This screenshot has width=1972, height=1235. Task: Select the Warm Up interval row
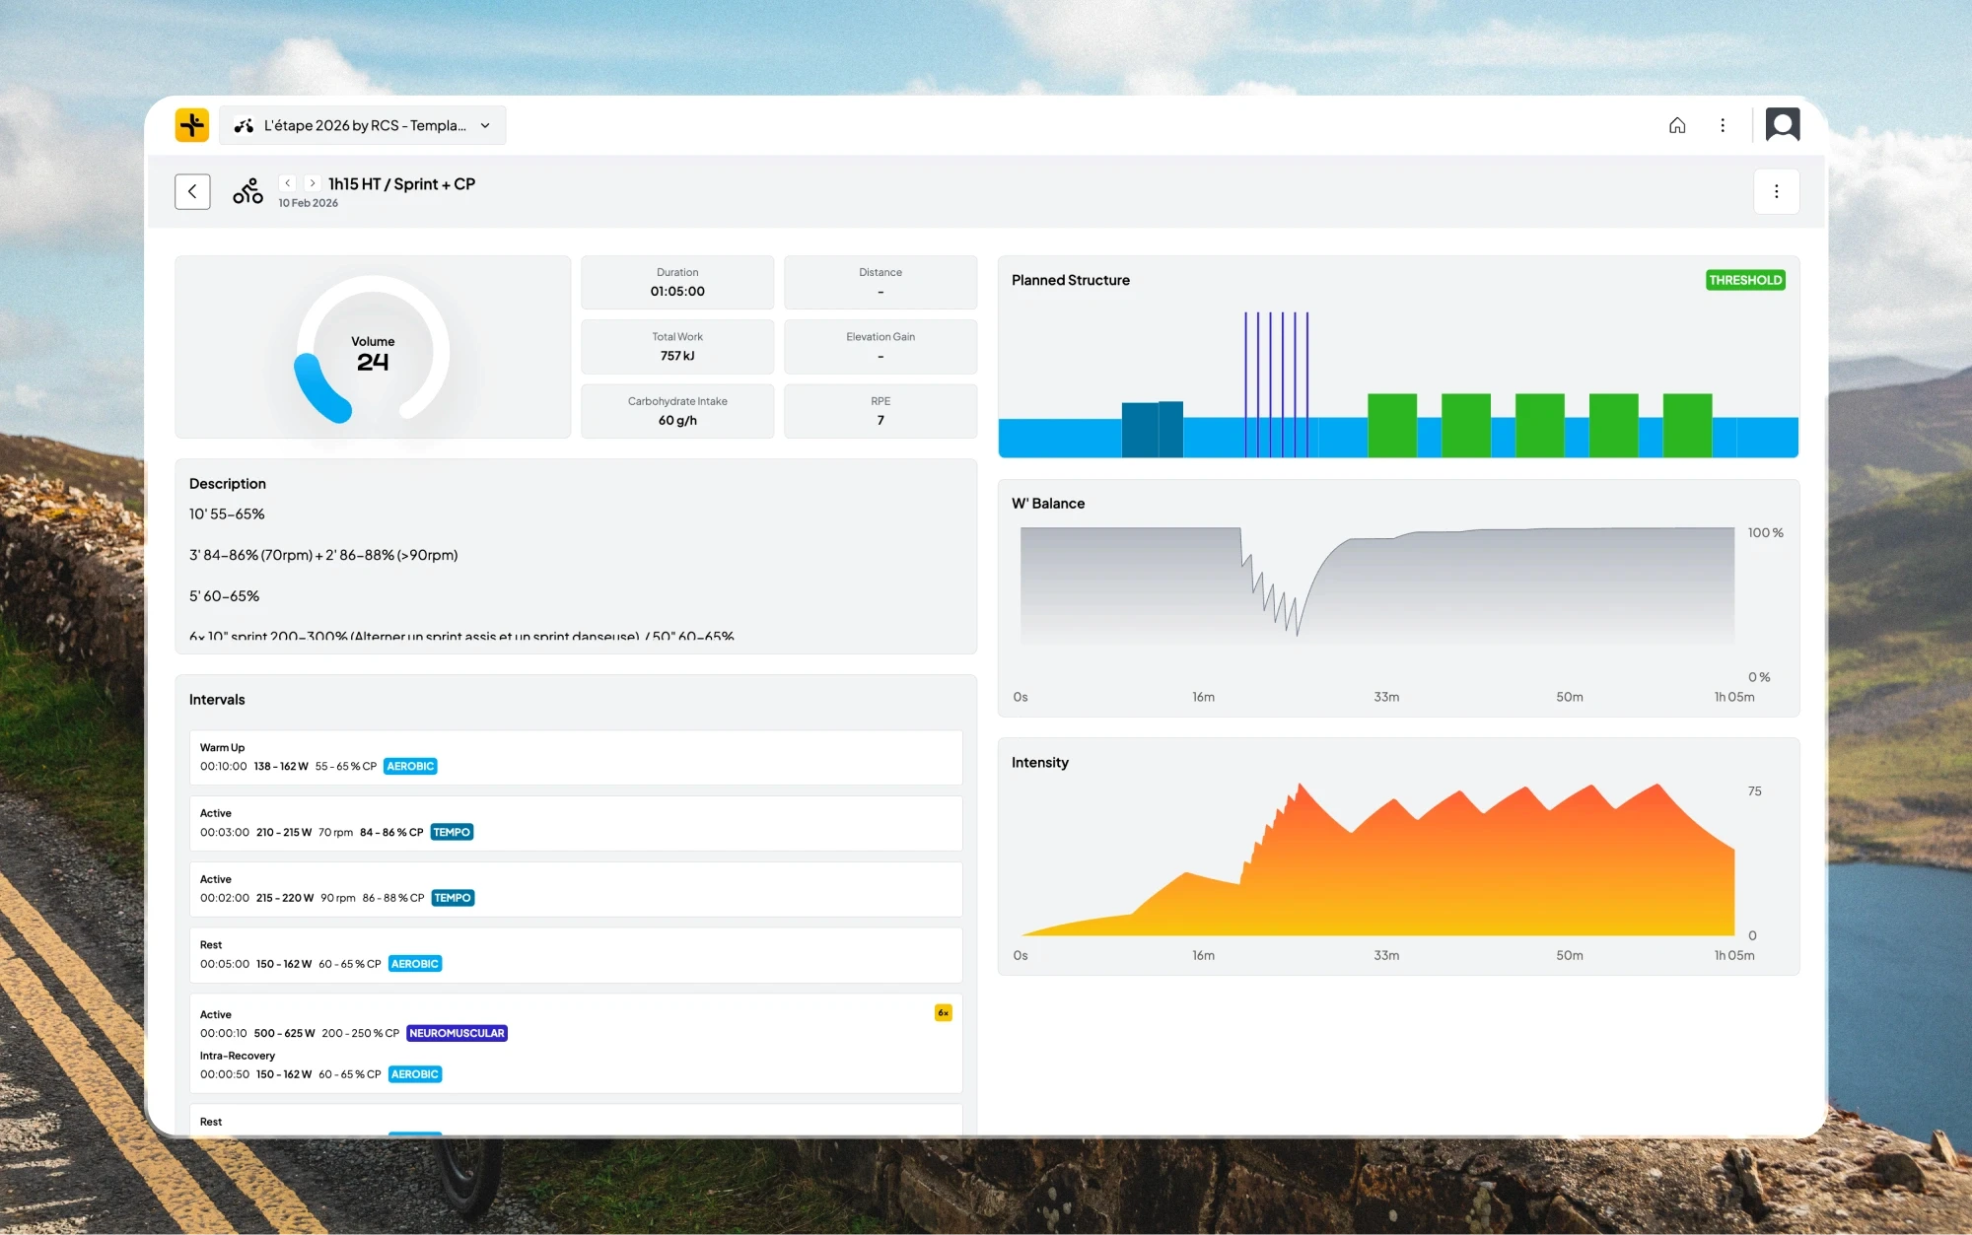coord(576,757)
